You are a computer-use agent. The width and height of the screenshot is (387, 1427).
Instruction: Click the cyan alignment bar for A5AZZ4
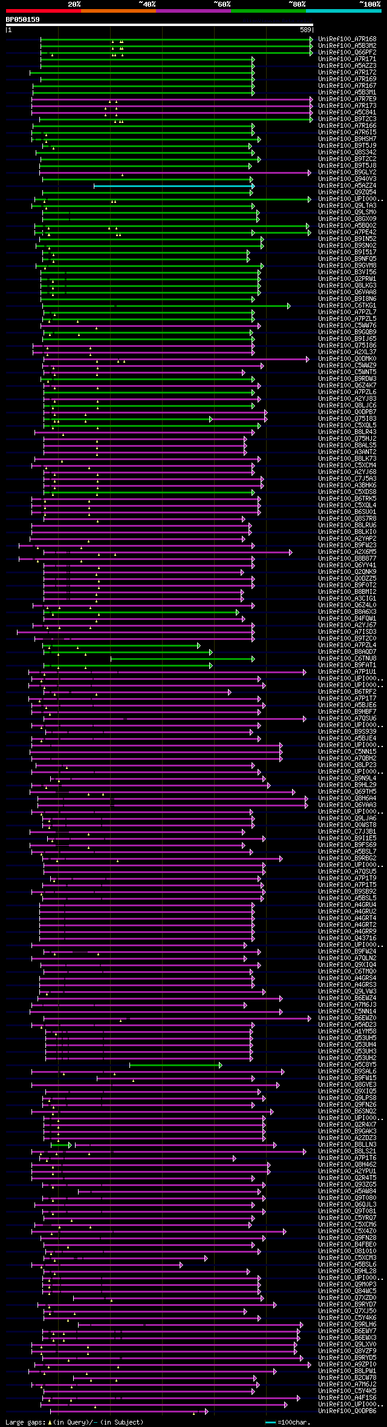tap(174, 186)
